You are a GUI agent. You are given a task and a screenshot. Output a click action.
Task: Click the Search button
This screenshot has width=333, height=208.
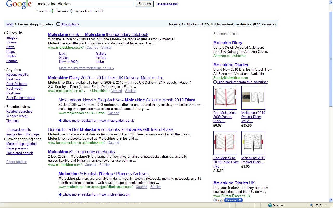coord(145,4)
